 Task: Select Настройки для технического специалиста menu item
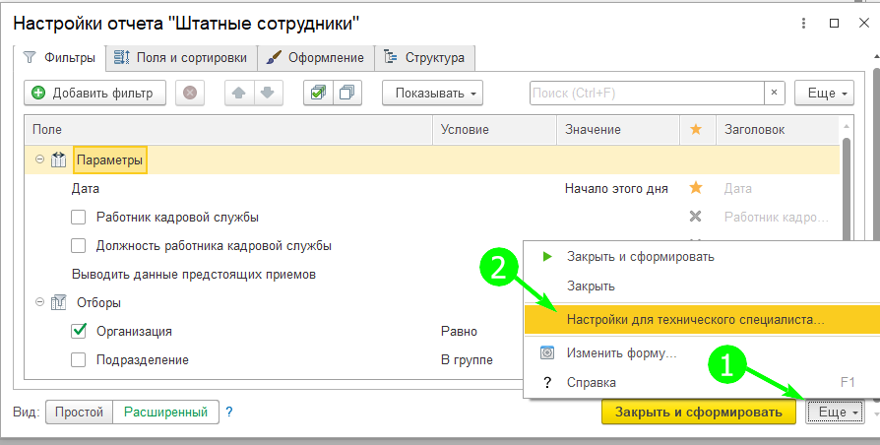click(x=696, y=320)
